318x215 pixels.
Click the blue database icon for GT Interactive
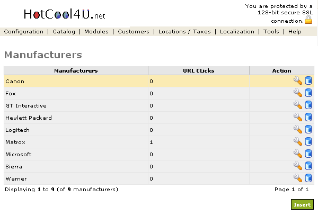[308, 105]
